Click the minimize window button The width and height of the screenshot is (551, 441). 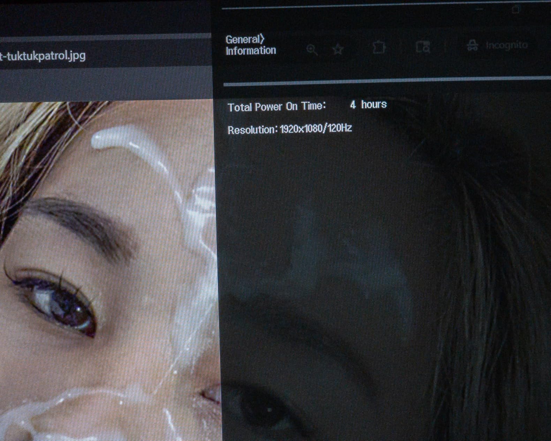[480, 9]
